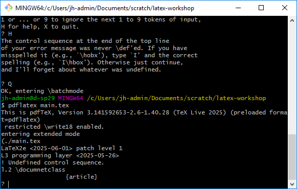Click the 'L3 programming layer <2025-05-26>' line
Viewport: 297px width, 189px height.
pos(60,155)
